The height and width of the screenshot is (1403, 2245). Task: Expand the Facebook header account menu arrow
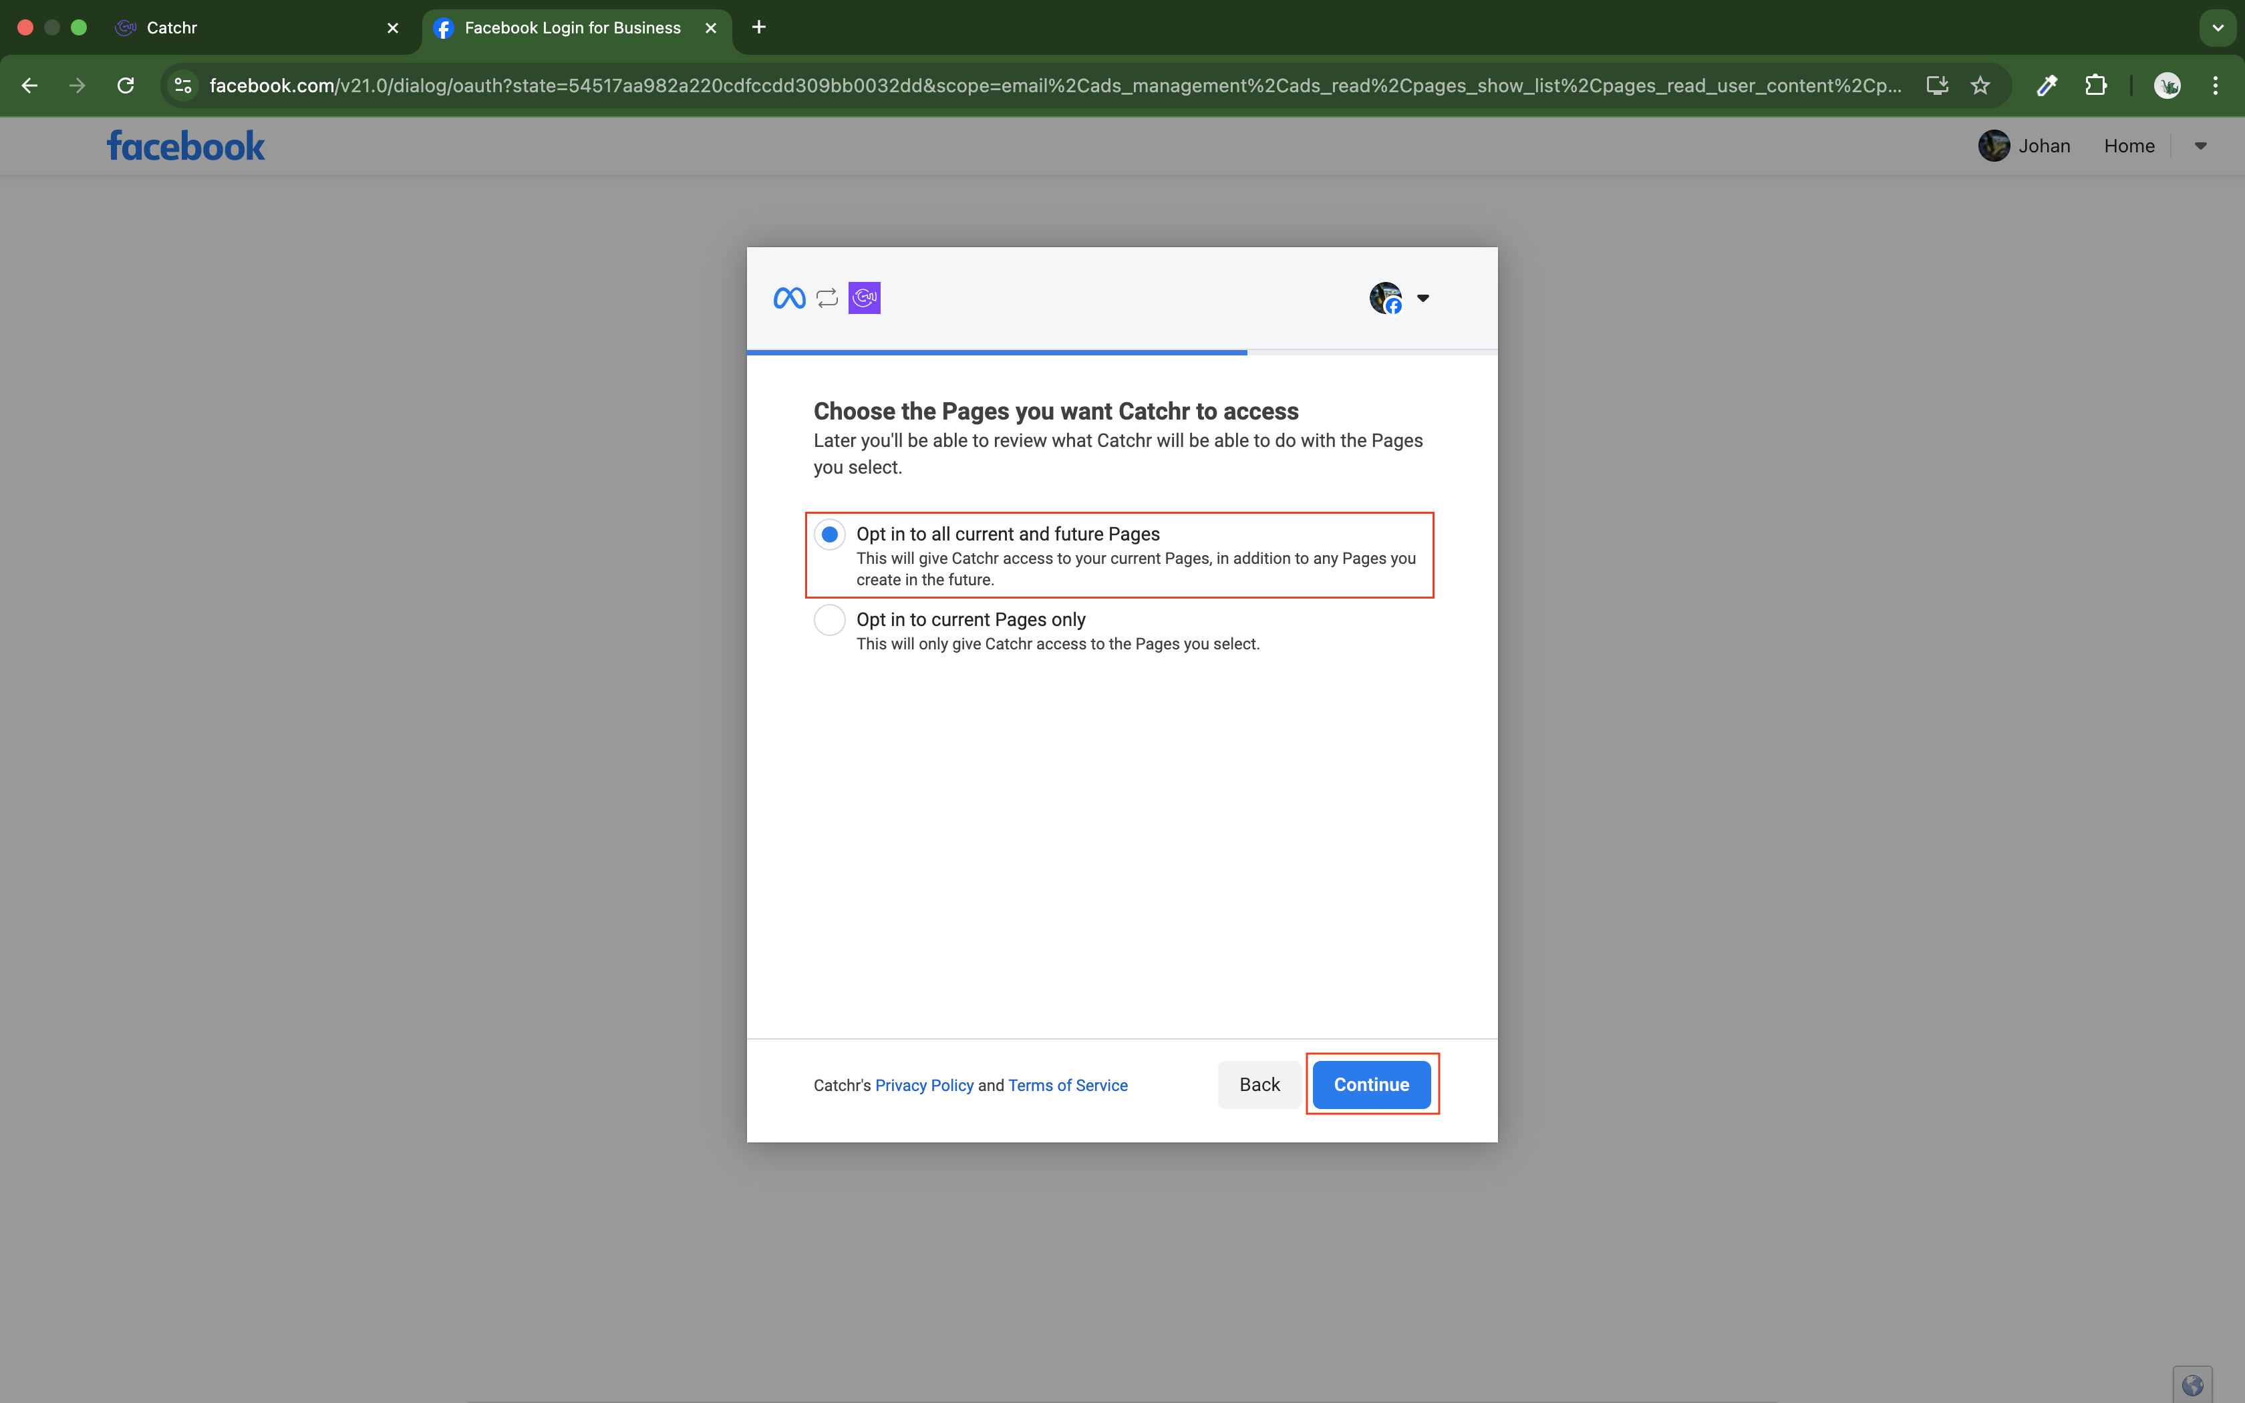point(2200,146)
